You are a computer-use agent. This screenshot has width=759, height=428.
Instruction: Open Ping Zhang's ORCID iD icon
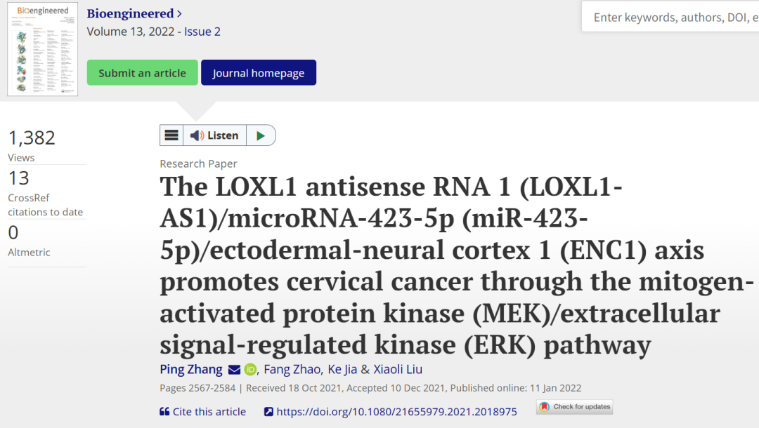coord(250,370)
